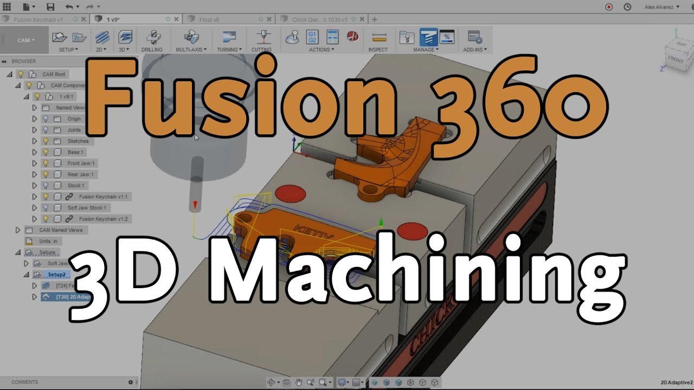The width and height of the screenshot is (694, 390).
Task: Click the Redo arrow
Action: (x=89, y=6)
